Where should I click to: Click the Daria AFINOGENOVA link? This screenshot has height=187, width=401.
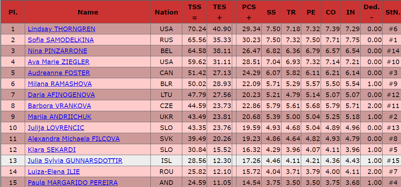(61, 95)
